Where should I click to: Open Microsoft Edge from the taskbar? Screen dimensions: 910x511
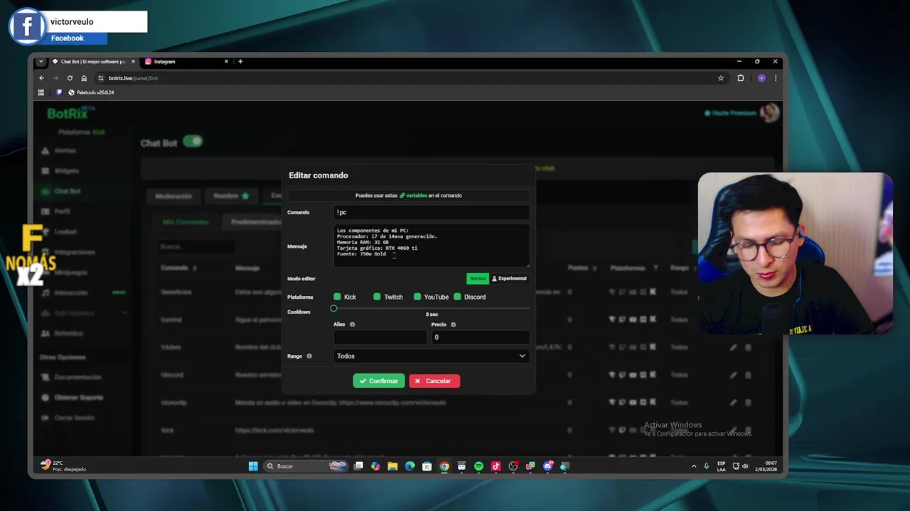(x=409, y=466)
